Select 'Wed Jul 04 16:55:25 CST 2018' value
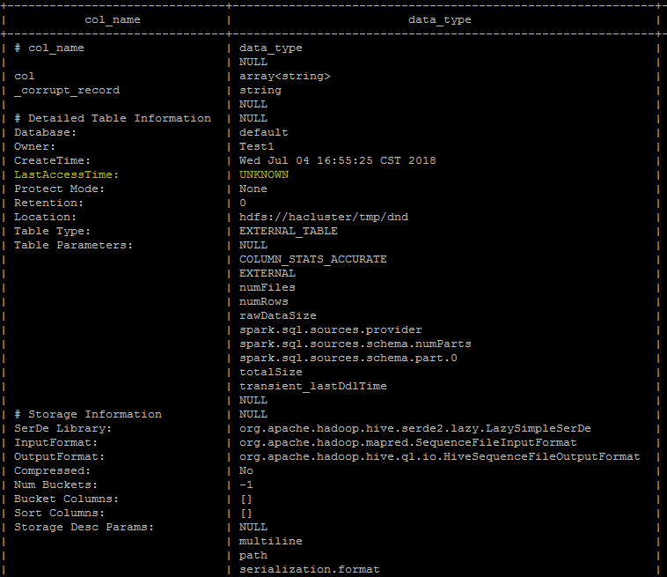This screenshot has width=667, height=577. (x=337, y=160)
